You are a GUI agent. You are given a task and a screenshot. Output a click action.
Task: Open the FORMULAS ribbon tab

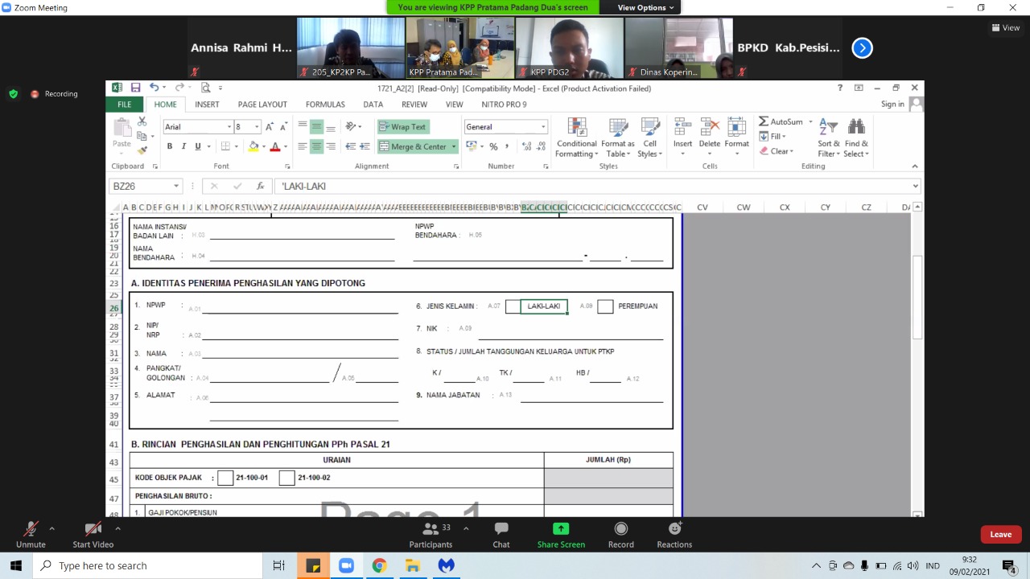(x=325, y=105)
